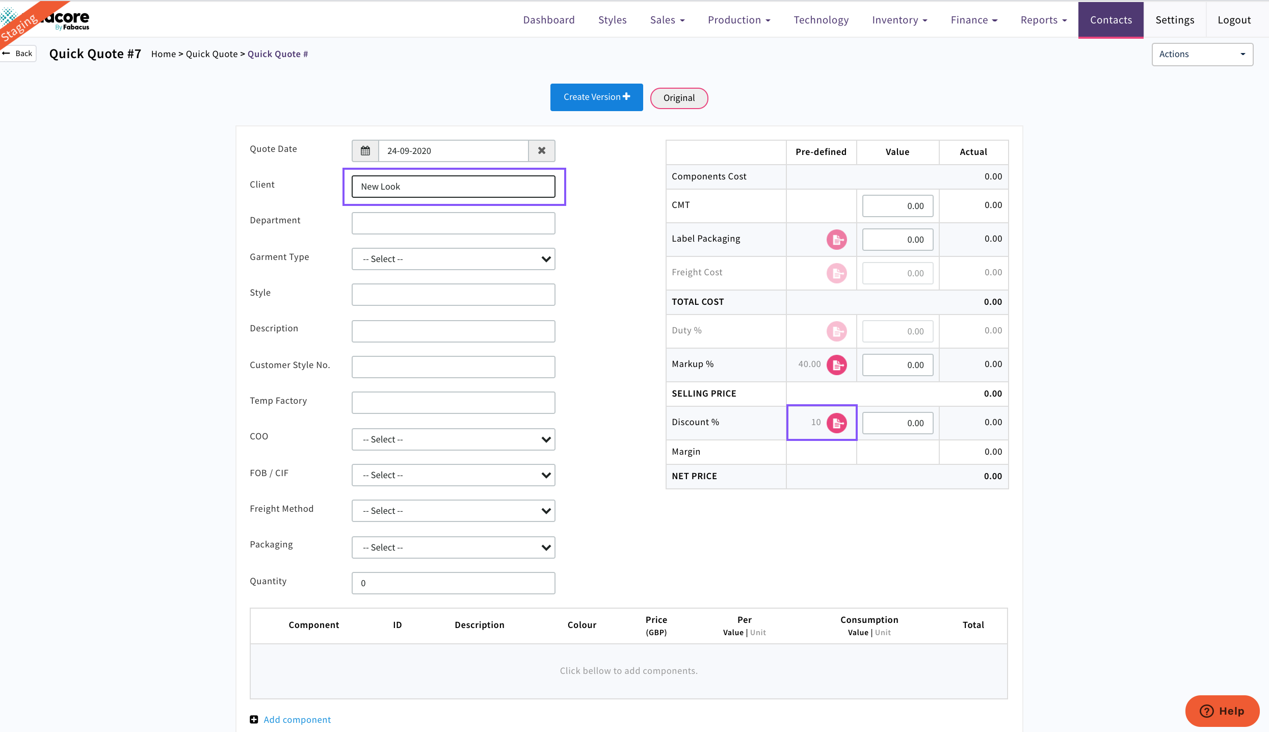
Task: Select the Original version pill
Action: [x=679, y=98]
